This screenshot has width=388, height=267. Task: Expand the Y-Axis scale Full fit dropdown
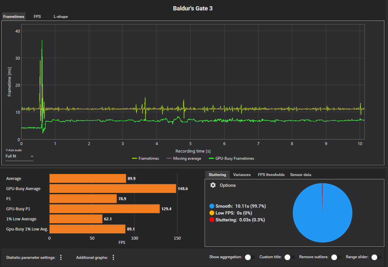(19, 156)
